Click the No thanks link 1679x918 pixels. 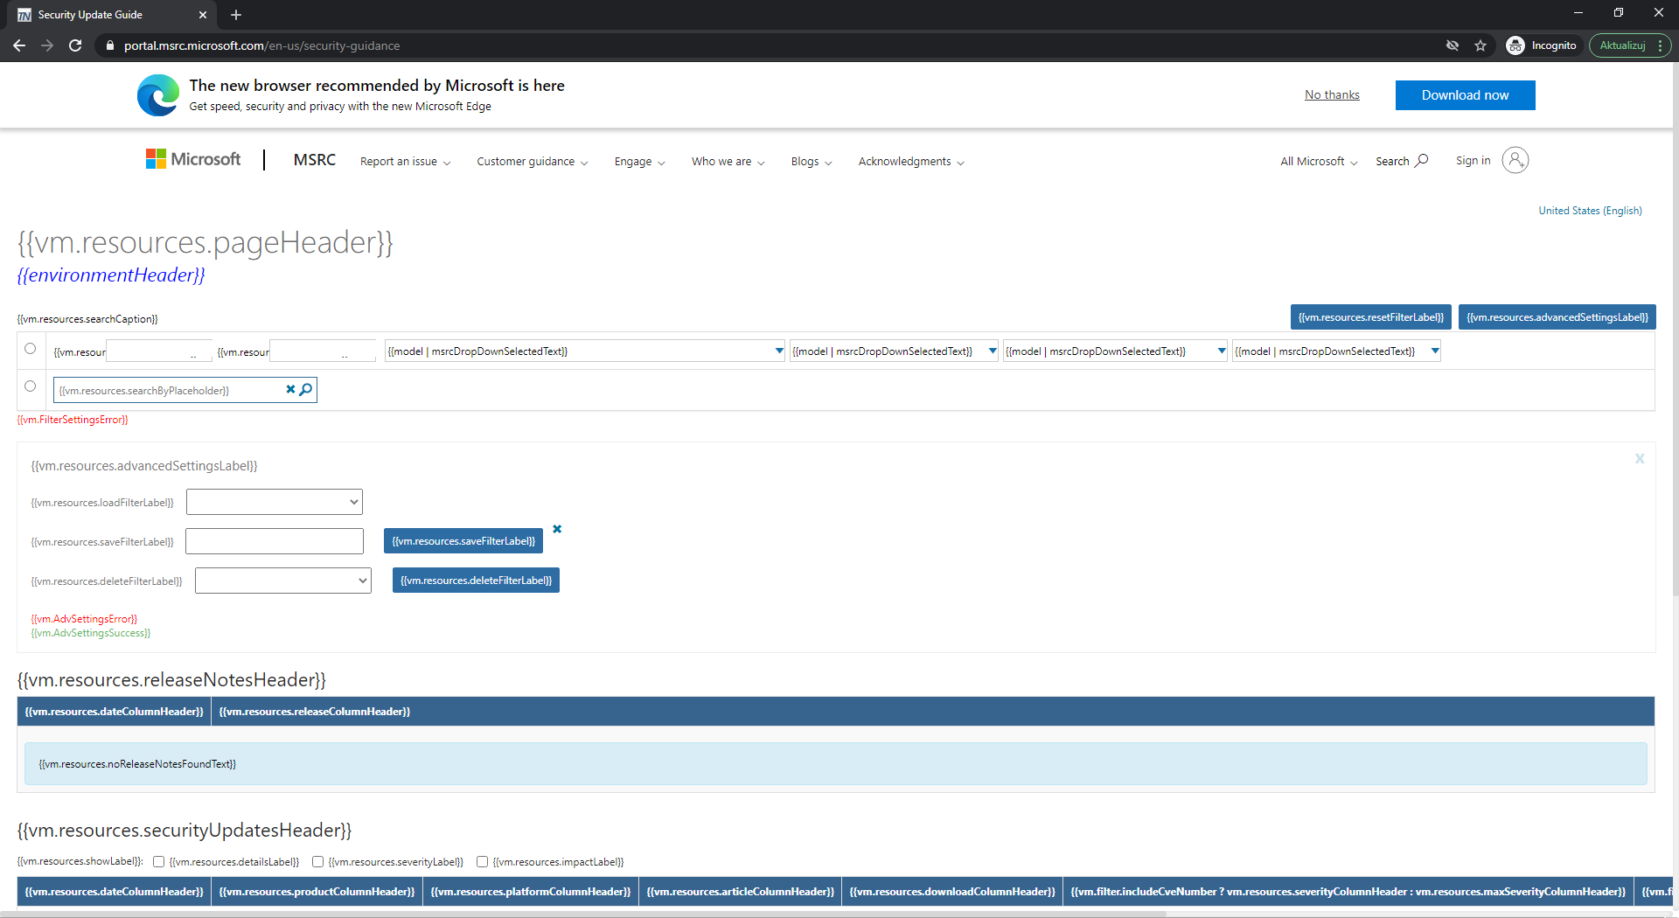pos(1332,94)
